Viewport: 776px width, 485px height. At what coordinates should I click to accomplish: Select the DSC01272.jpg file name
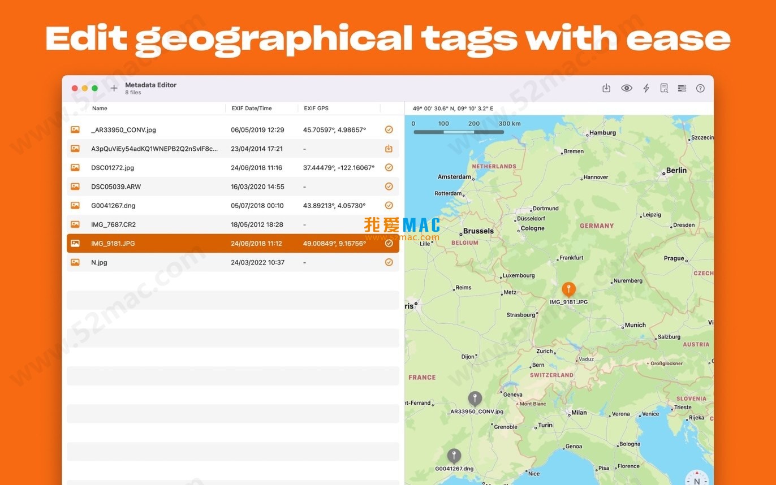tap(113, 167)
